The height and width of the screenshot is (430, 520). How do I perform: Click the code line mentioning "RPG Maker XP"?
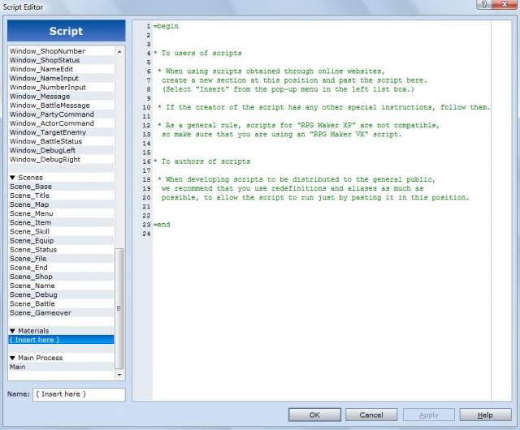[298, 126]
